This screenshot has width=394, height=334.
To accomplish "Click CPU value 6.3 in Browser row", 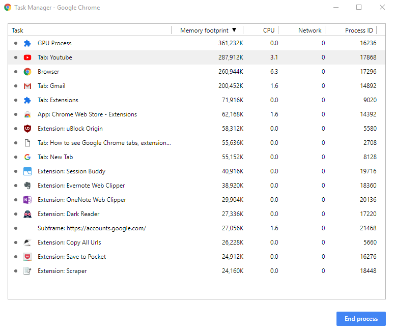I will pos(274,72).
